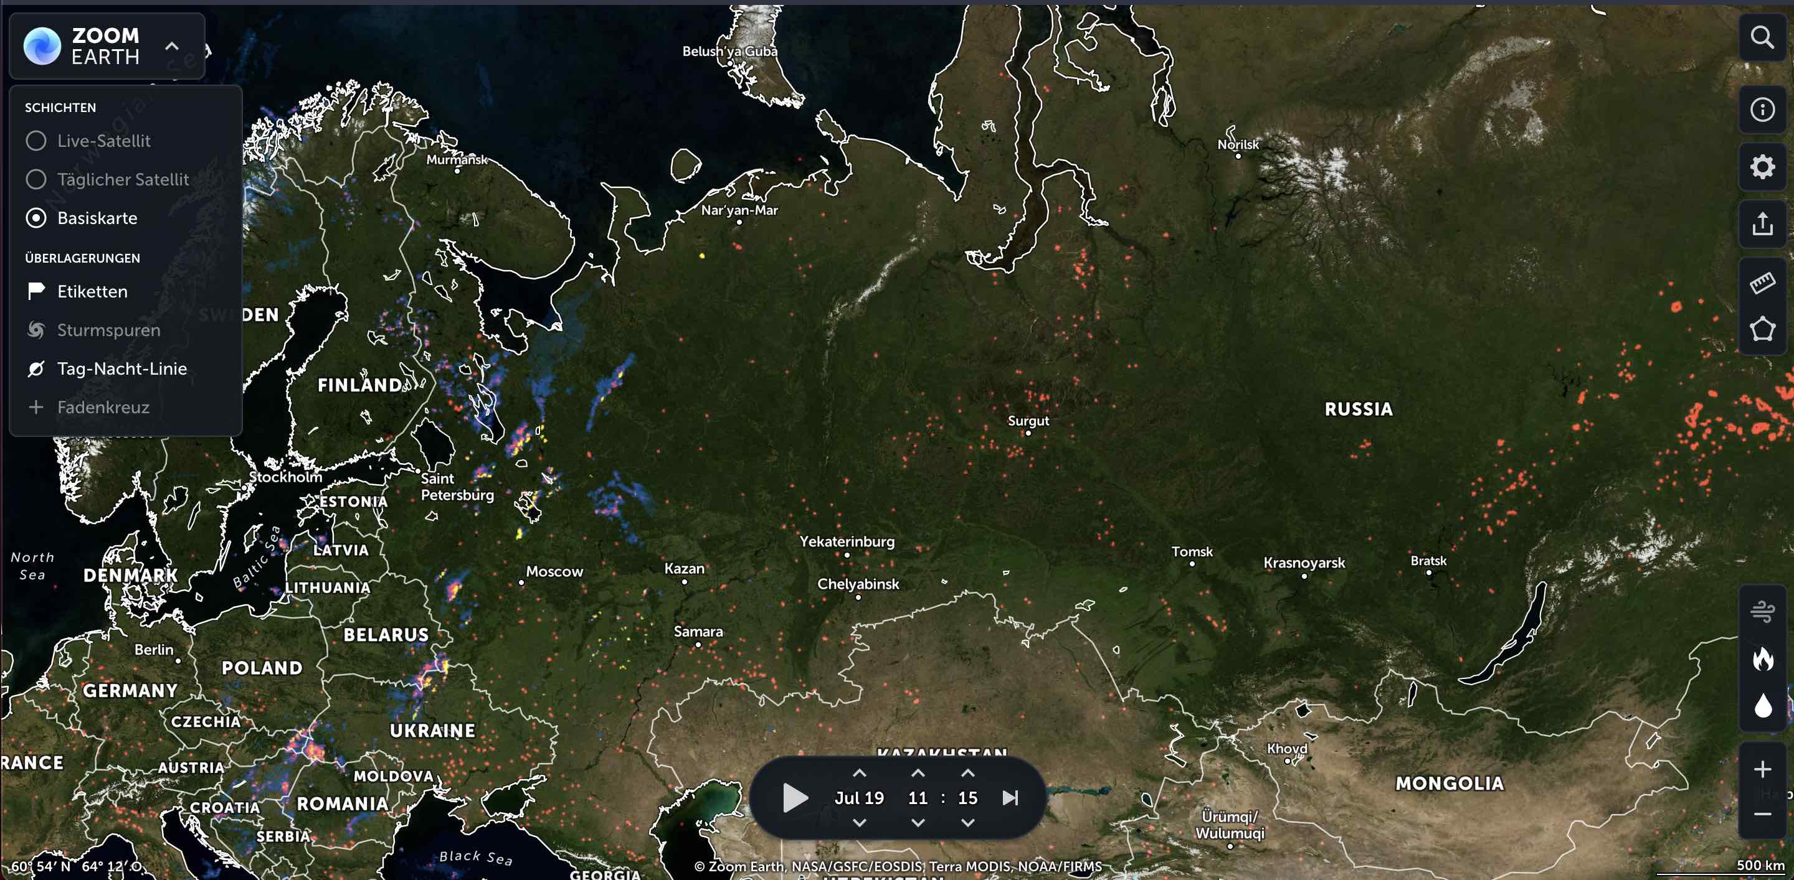The width and height of the screenshot is (1794, 880).
Task: Select Live-Satellit radio option
Action: click(x=36, y=141)
